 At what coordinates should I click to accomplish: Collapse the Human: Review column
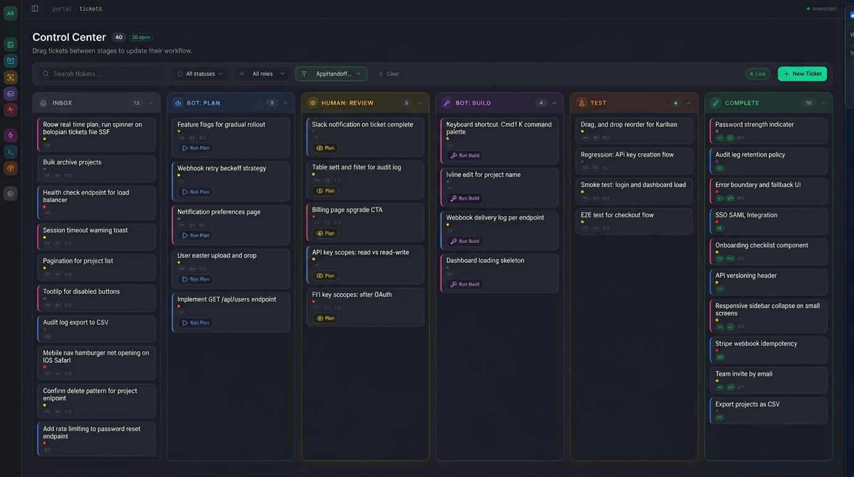[x=420, y=103]
